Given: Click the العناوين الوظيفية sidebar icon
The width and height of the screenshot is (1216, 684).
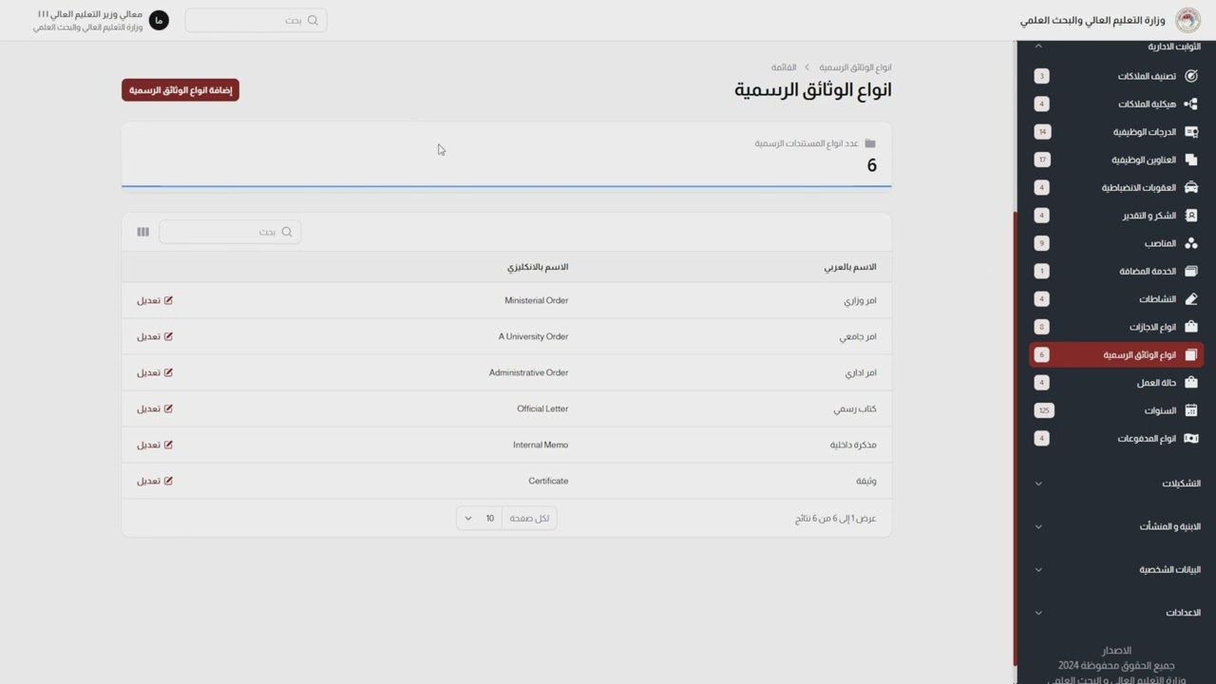Looking at the screenshot, I should pos(1191,160).
